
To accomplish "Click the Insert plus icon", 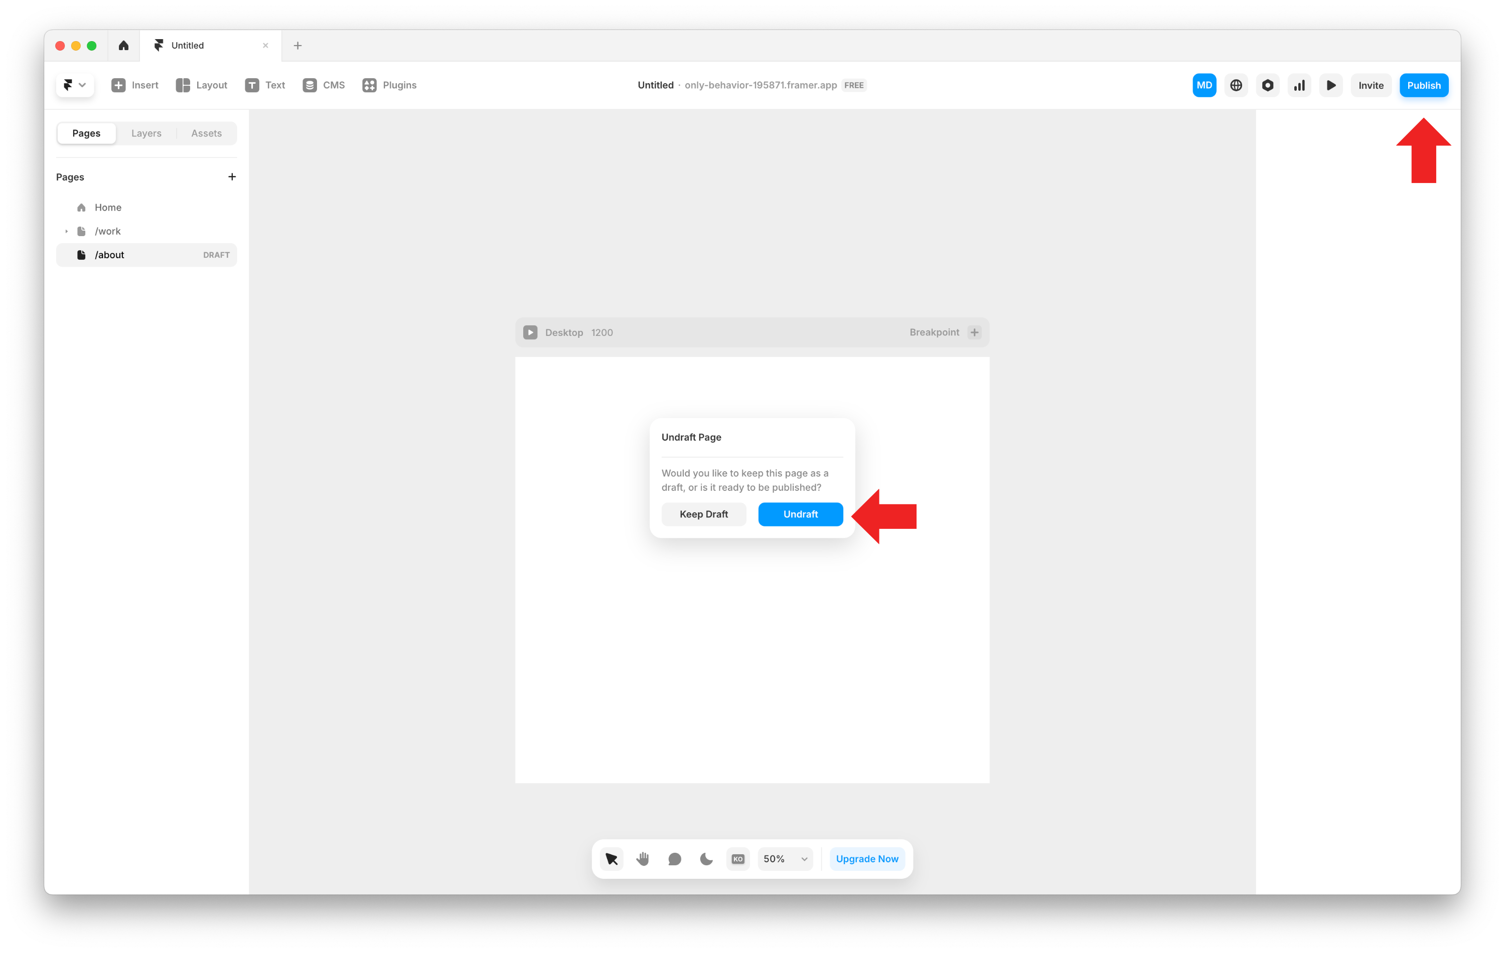I will coord(118,86).
